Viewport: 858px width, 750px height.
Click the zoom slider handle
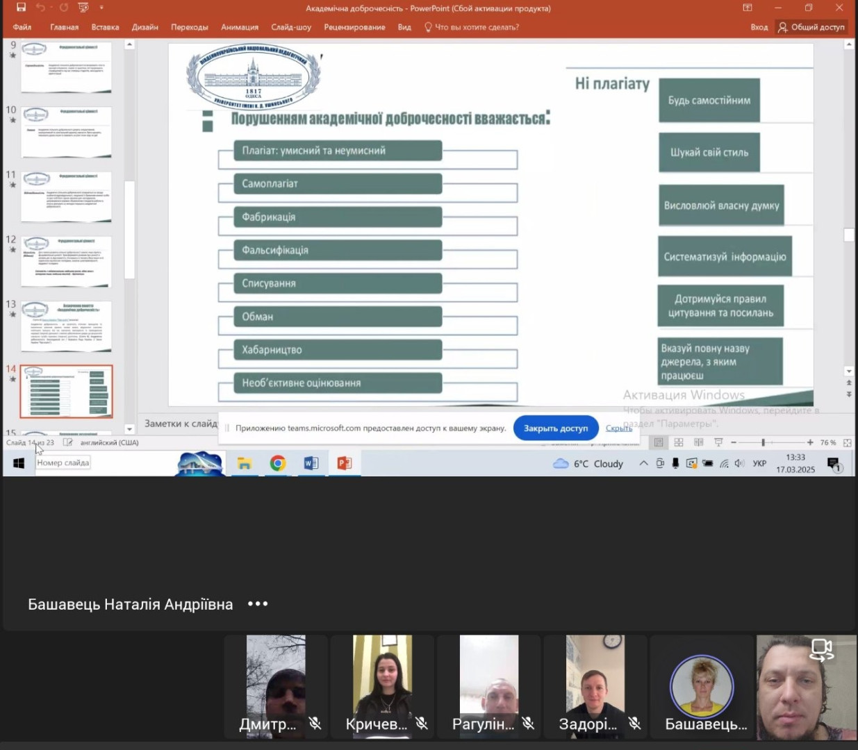[763, 442]
